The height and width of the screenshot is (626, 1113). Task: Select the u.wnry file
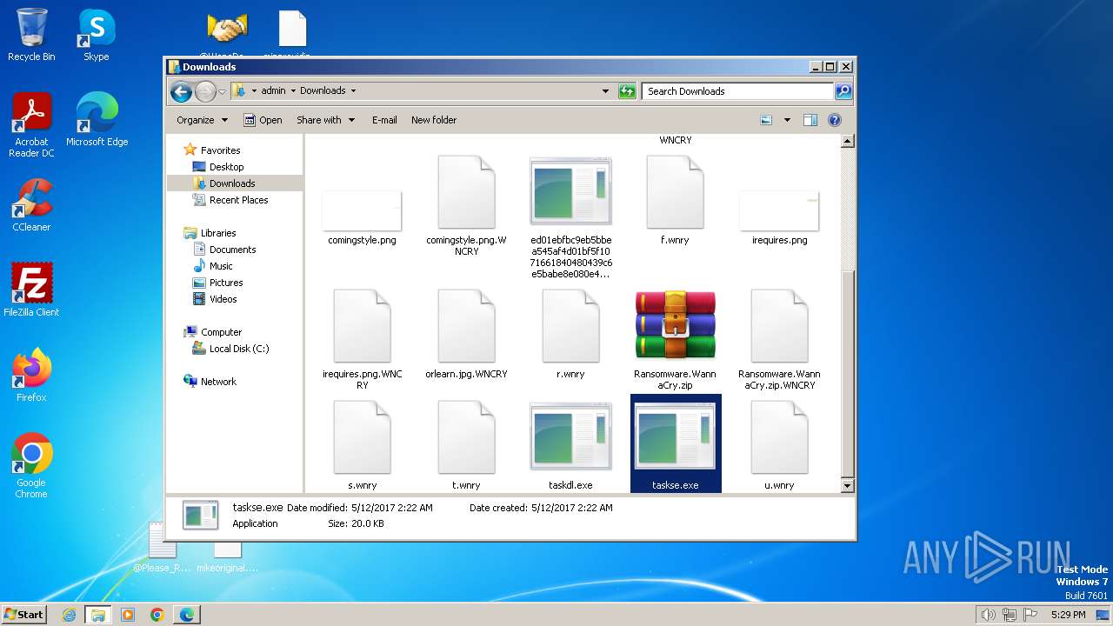(779, 445)
